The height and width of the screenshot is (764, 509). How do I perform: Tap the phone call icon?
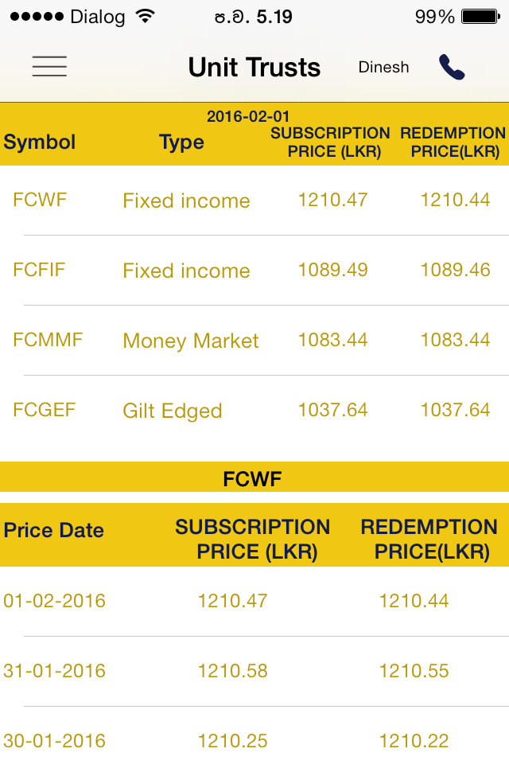pyautogui.click(x=452, y=67)
